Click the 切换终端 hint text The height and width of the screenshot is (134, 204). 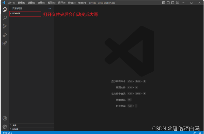121,106
